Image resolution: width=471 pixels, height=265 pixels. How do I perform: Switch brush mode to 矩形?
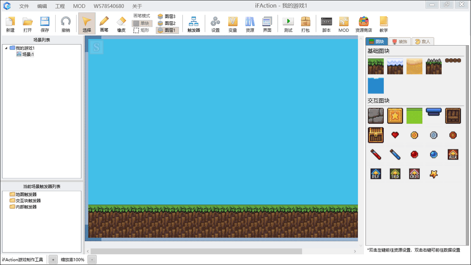(x=142, y=30)
